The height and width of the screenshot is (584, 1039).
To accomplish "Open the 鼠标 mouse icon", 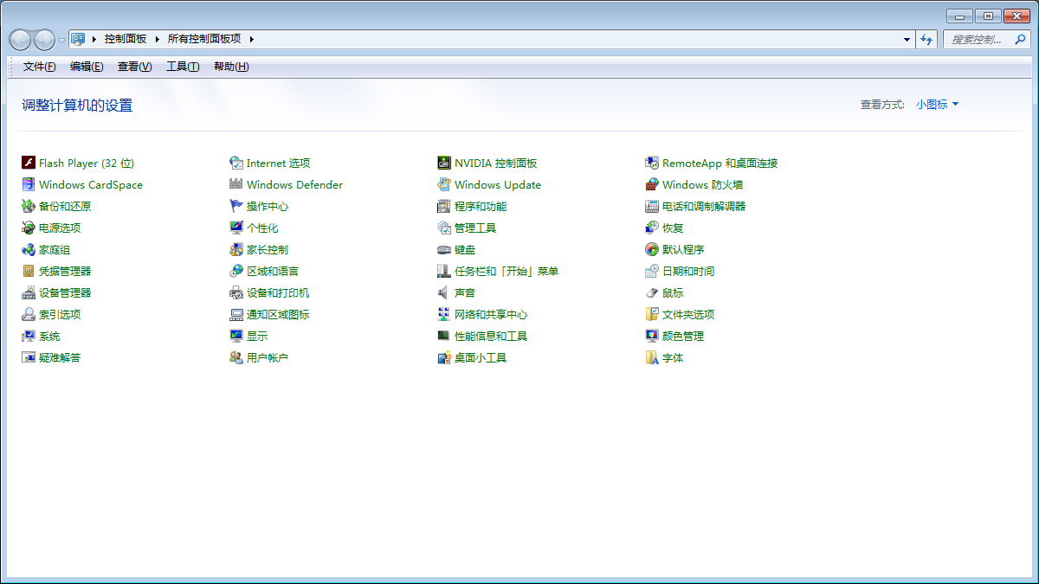I will tap(652, 292).
